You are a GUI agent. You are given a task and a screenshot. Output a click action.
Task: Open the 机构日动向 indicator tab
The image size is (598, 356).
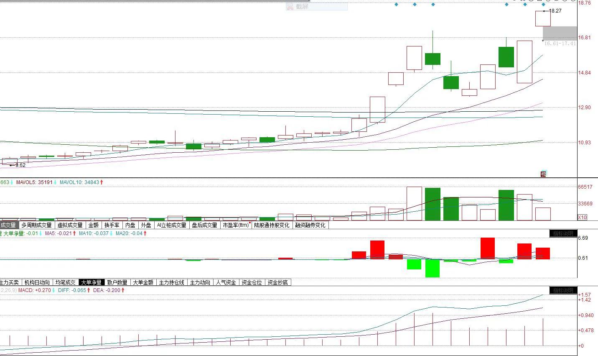[37, 282]
